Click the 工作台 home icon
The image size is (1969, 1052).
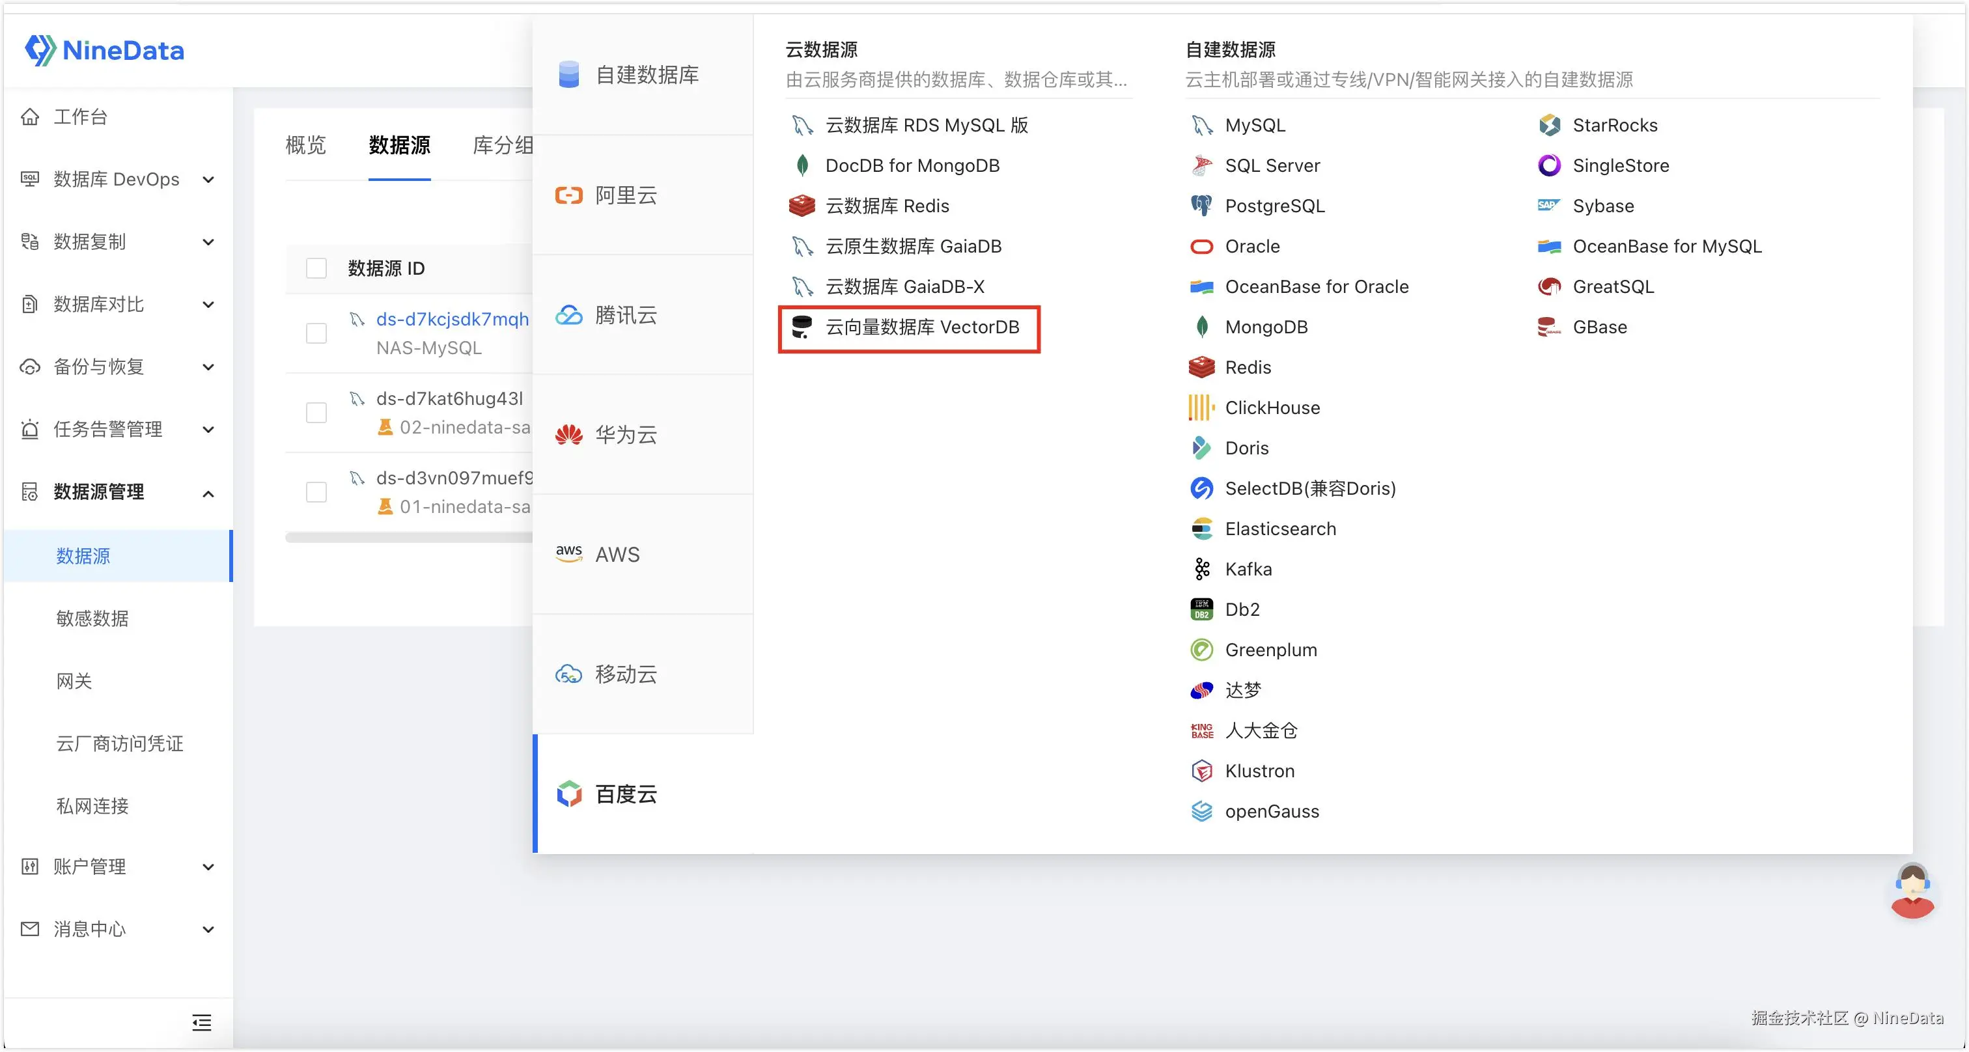point(30,117)
